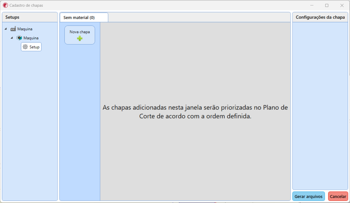Click the child Maquina label
Screen dimensions: 350x203
click(x=31, y=38)
